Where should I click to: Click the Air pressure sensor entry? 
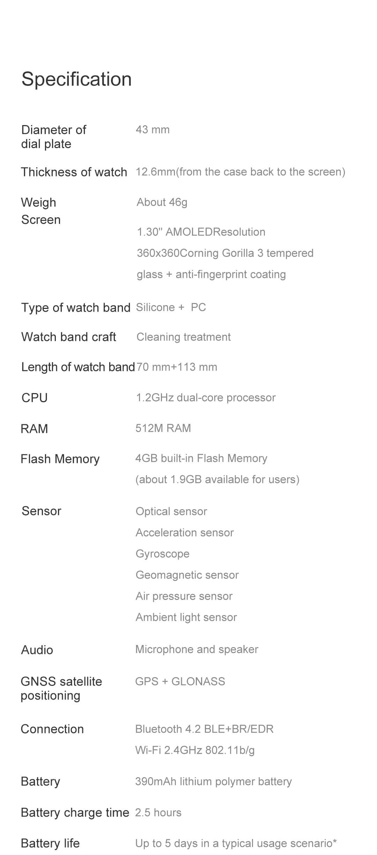point(184,596)
